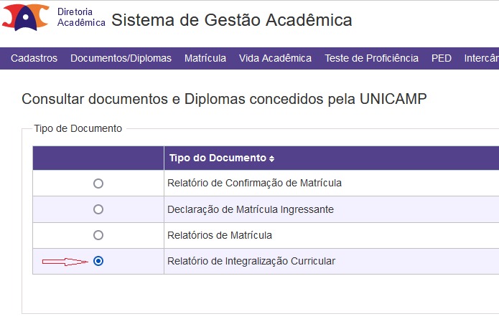Open the Teste de Proficiência menu
The width and height of the screenshot is (499, 319).
(371, 58)
